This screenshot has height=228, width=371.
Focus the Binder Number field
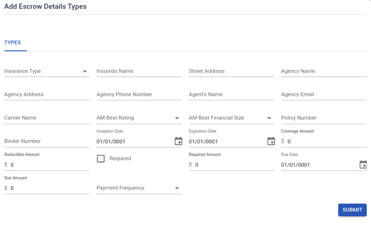[x=47, y=141]
